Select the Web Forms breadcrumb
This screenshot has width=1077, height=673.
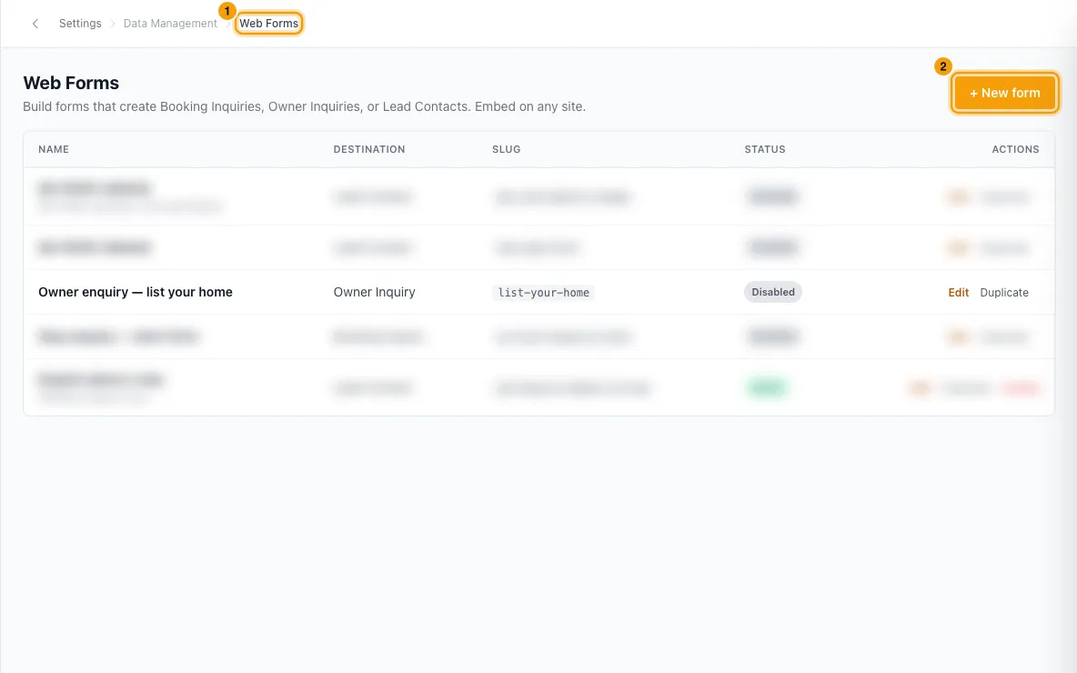[268, 24]
